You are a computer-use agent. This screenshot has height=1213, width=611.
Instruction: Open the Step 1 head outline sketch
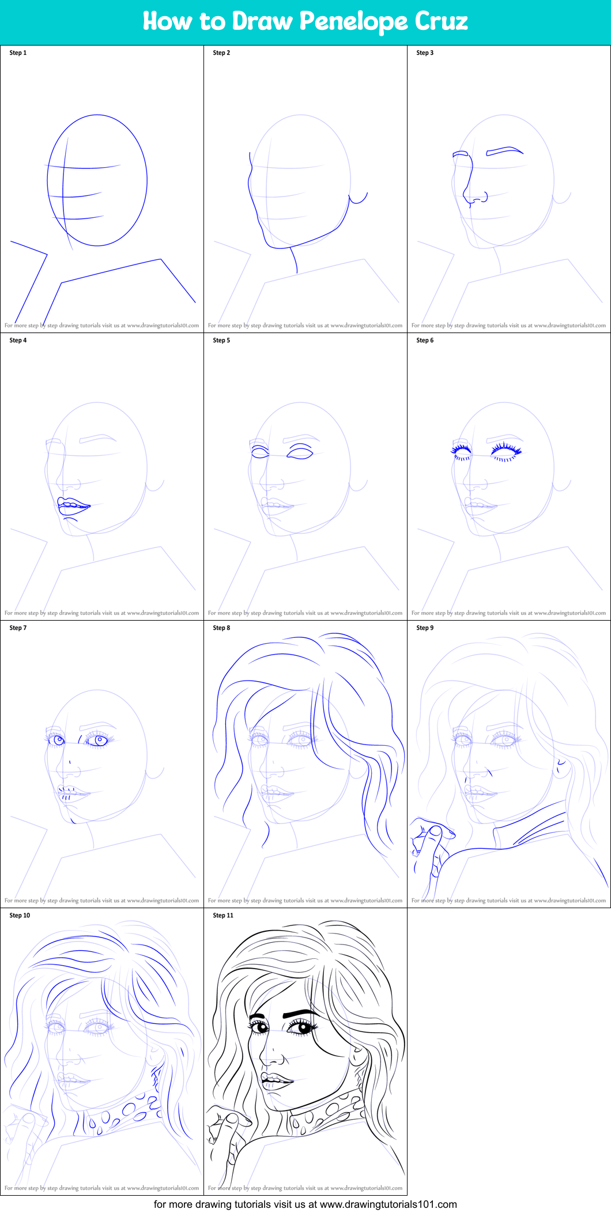[102, 190]
